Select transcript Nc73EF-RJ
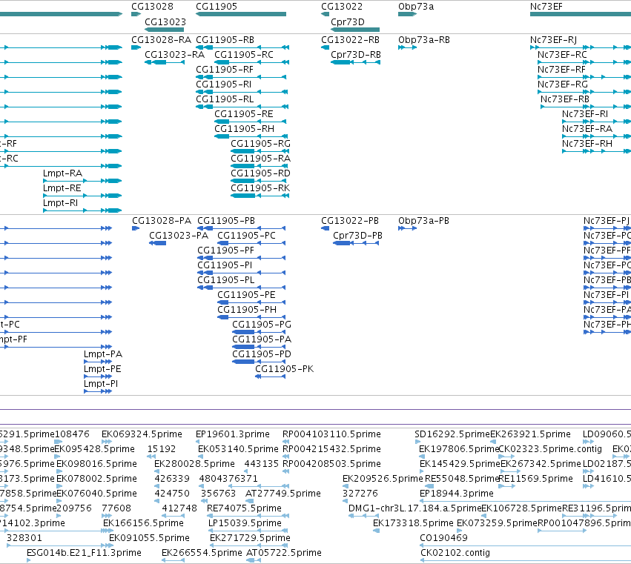The width and height of the screenshot is (631, 564). click(x=553, y=40)
